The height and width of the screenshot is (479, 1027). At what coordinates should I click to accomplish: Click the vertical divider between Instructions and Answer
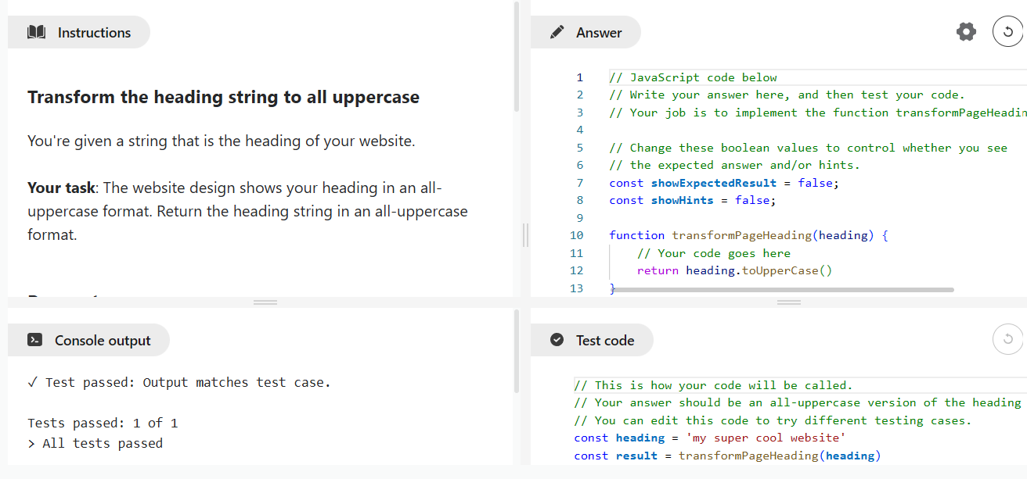[525, 234]
